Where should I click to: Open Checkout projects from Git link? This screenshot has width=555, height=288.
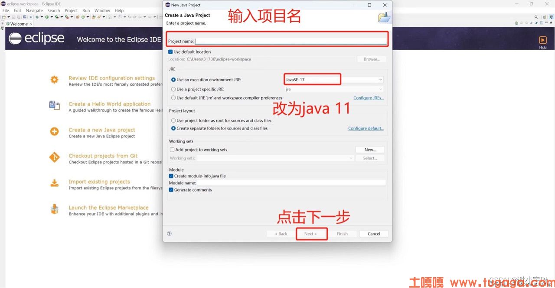(103, 156)
